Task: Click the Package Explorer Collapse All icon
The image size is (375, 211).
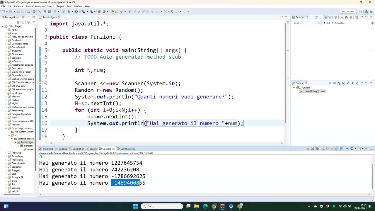Action: click(x=18, y=22)
